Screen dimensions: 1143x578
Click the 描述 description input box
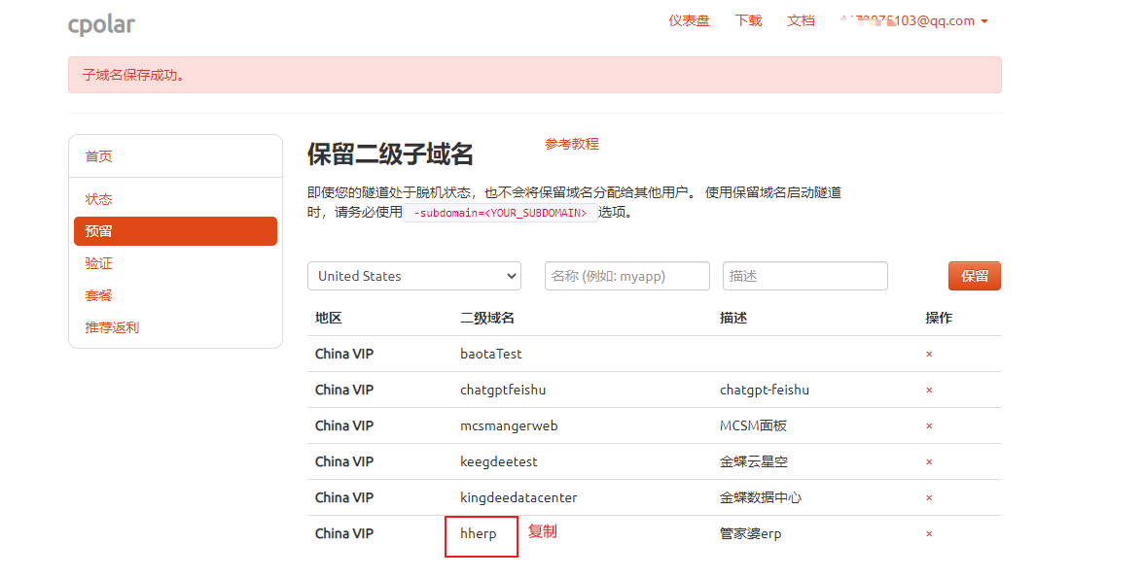(804, 276)
